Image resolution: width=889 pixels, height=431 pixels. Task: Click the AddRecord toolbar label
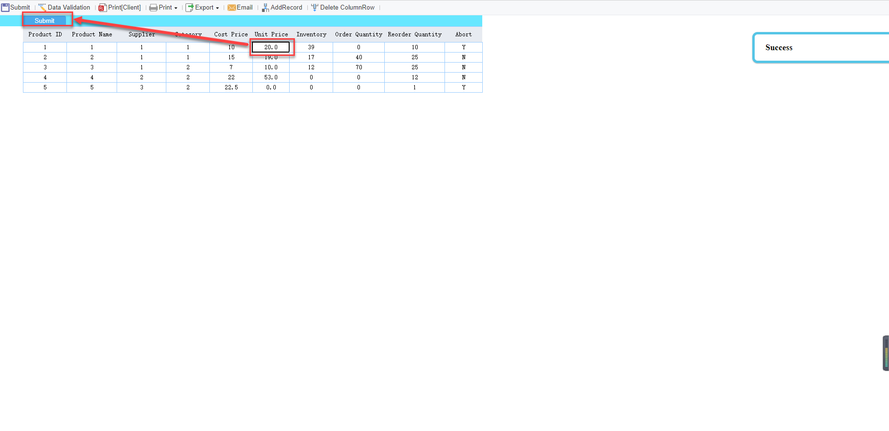click(286, 8)
